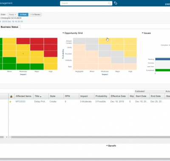Screen dimensions: 170x161
Task: Click the green Completed bar in Issues chart
Action: coord(163,70)
